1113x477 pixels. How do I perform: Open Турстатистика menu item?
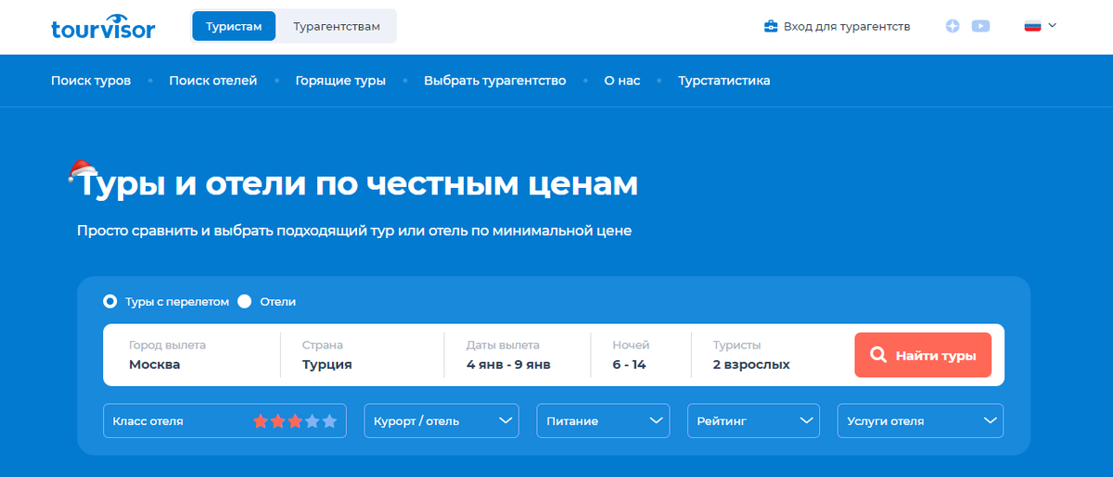tap(724, 81)
